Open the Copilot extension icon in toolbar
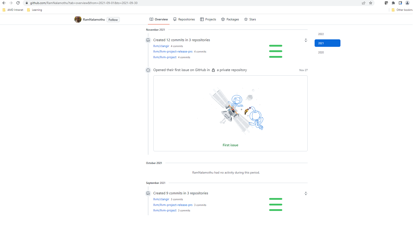The height and width of the screenshot is (236, 420). coord(386,3)
